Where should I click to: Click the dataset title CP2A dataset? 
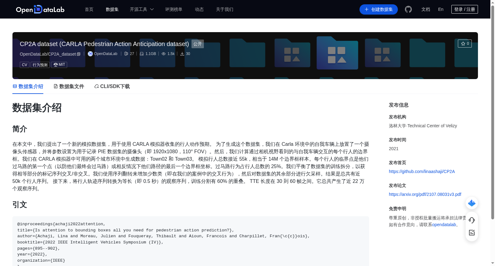pos(104,44)
